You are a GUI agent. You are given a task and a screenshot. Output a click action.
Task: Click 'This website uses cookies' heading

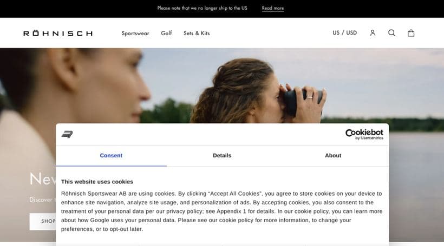point(97,182)
